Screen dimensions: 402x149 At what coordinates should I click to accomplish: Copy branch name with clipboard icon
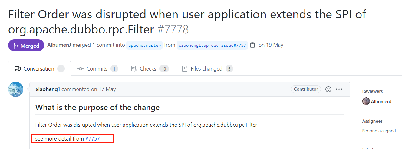coord(252,45)
